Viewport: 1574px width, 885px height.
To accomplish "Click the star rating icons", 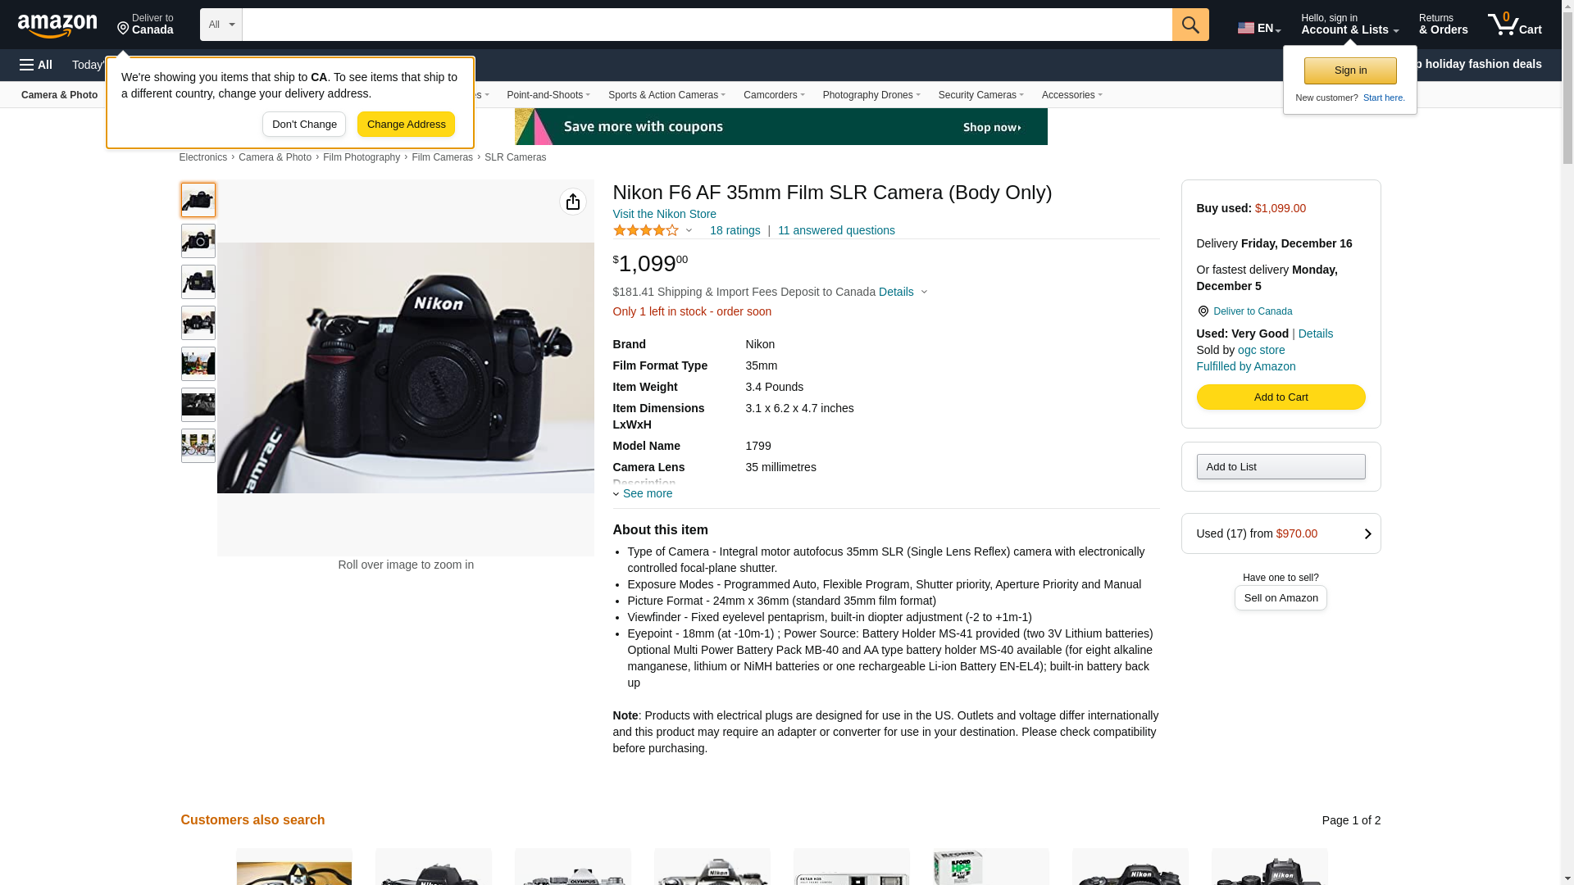I will point(646,231).
